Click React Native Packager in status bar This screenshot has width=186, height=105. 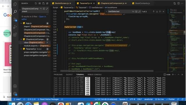(x=48, y=99)
